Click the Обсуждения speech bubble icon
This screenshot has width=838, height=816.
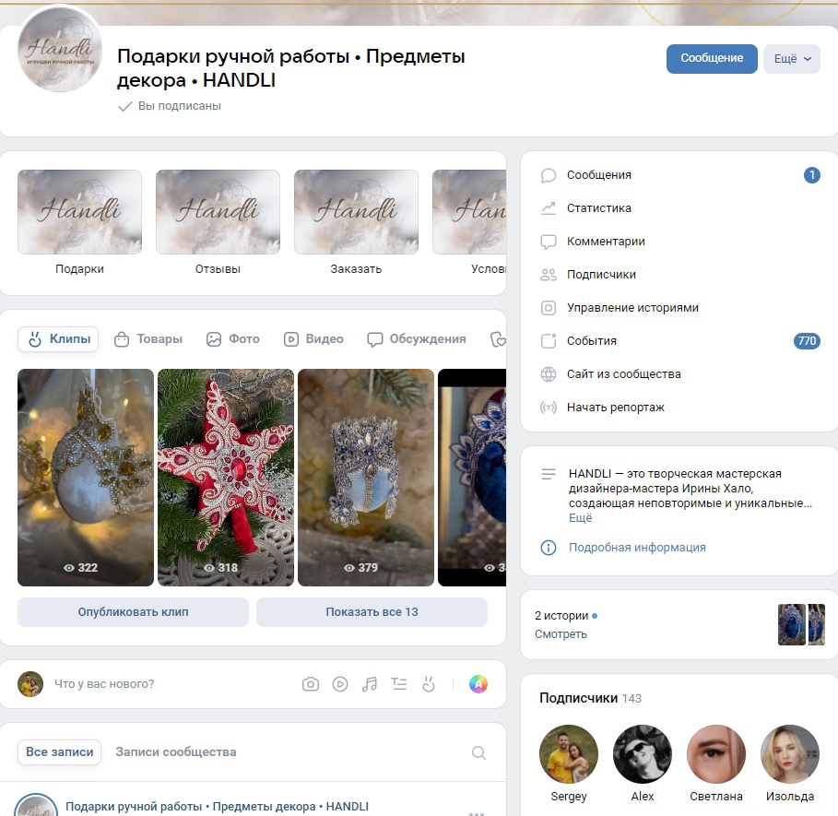[x=374, y=339]
